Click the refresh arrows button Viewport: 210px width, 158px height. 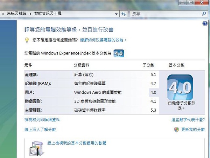pyautogui.click(x=124, y=14)
